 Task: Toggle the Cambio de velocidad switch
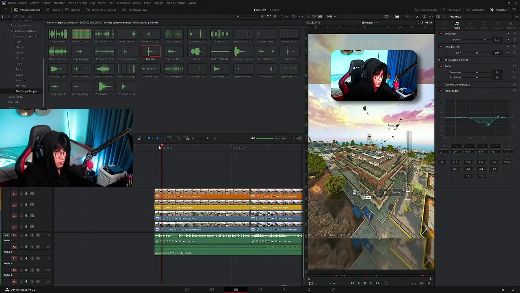441,85
